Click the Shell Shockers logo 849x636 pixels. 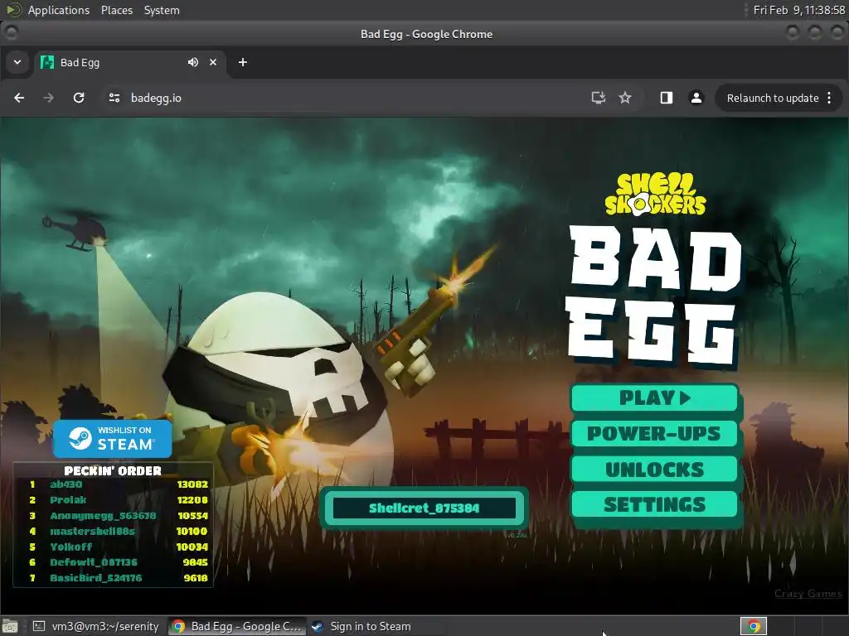(655, 195)
